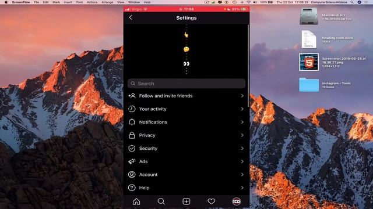Click Security shield icon
373x209 pixels.
tap(132, 149)
